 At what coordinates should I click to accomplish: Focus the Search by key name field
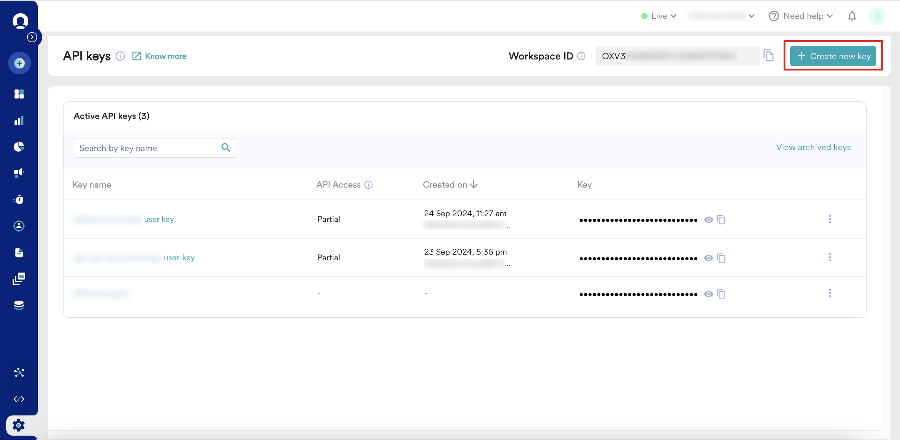pyautogui.click(x=149, y=148)
